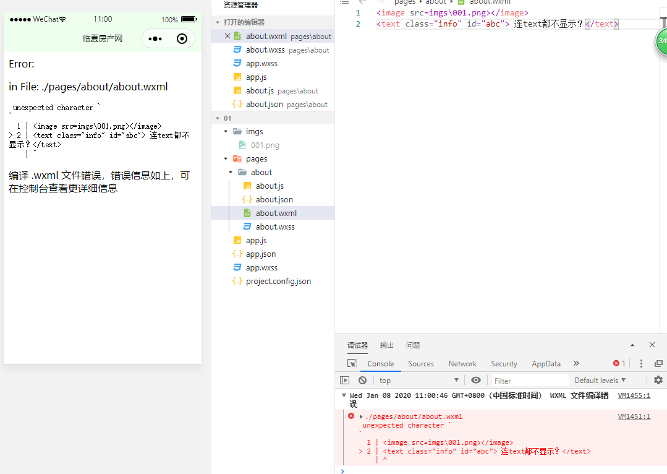The image size is (667, 474).
Task: Switch to the 问题 panel tab
Action: (x=412, y=345)
